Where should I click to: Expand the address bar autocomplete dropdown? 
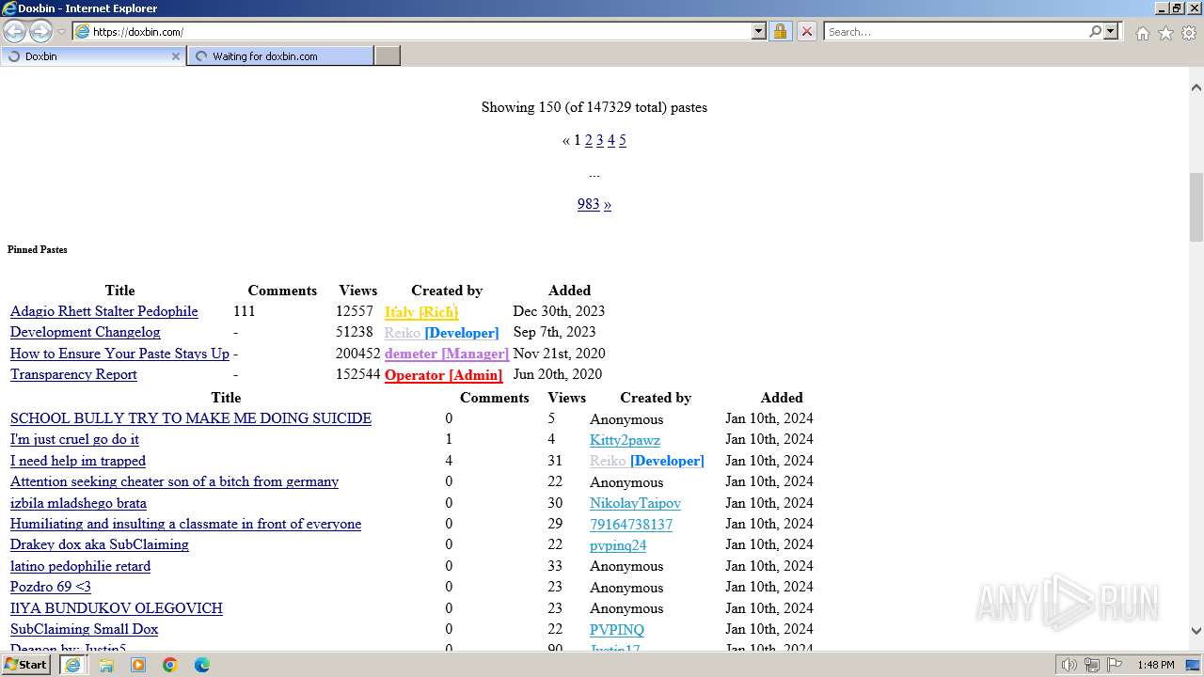pyautogui.click(x=759, y=31)
